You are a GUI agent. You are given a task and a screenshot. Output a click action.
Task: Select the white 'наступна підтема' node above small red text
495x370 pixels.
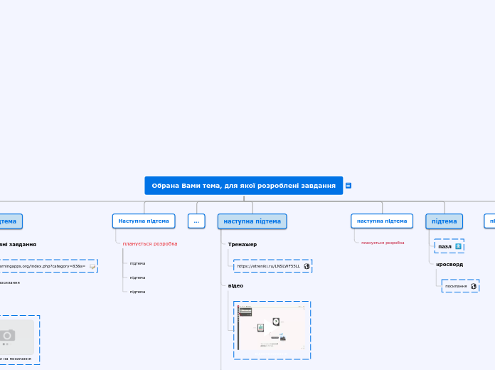coord(382,221)
